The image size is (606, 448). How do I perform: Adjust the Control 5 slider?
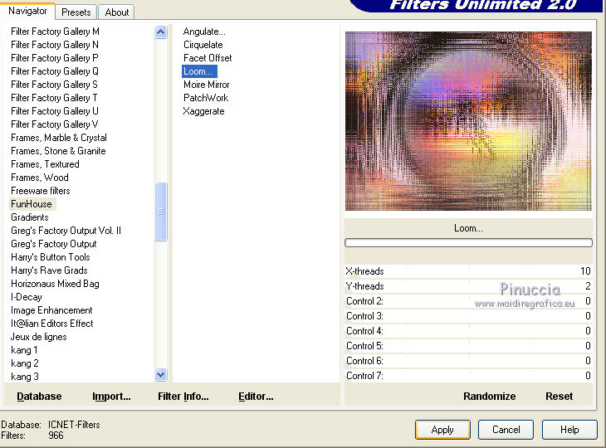(468, 346)
